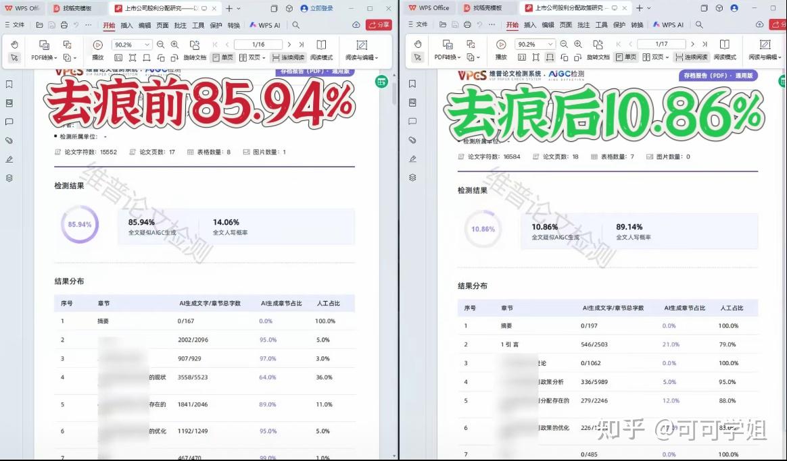Click 立即登录 login link in left window
787x461 pixels.
click(x=316, y=9)
